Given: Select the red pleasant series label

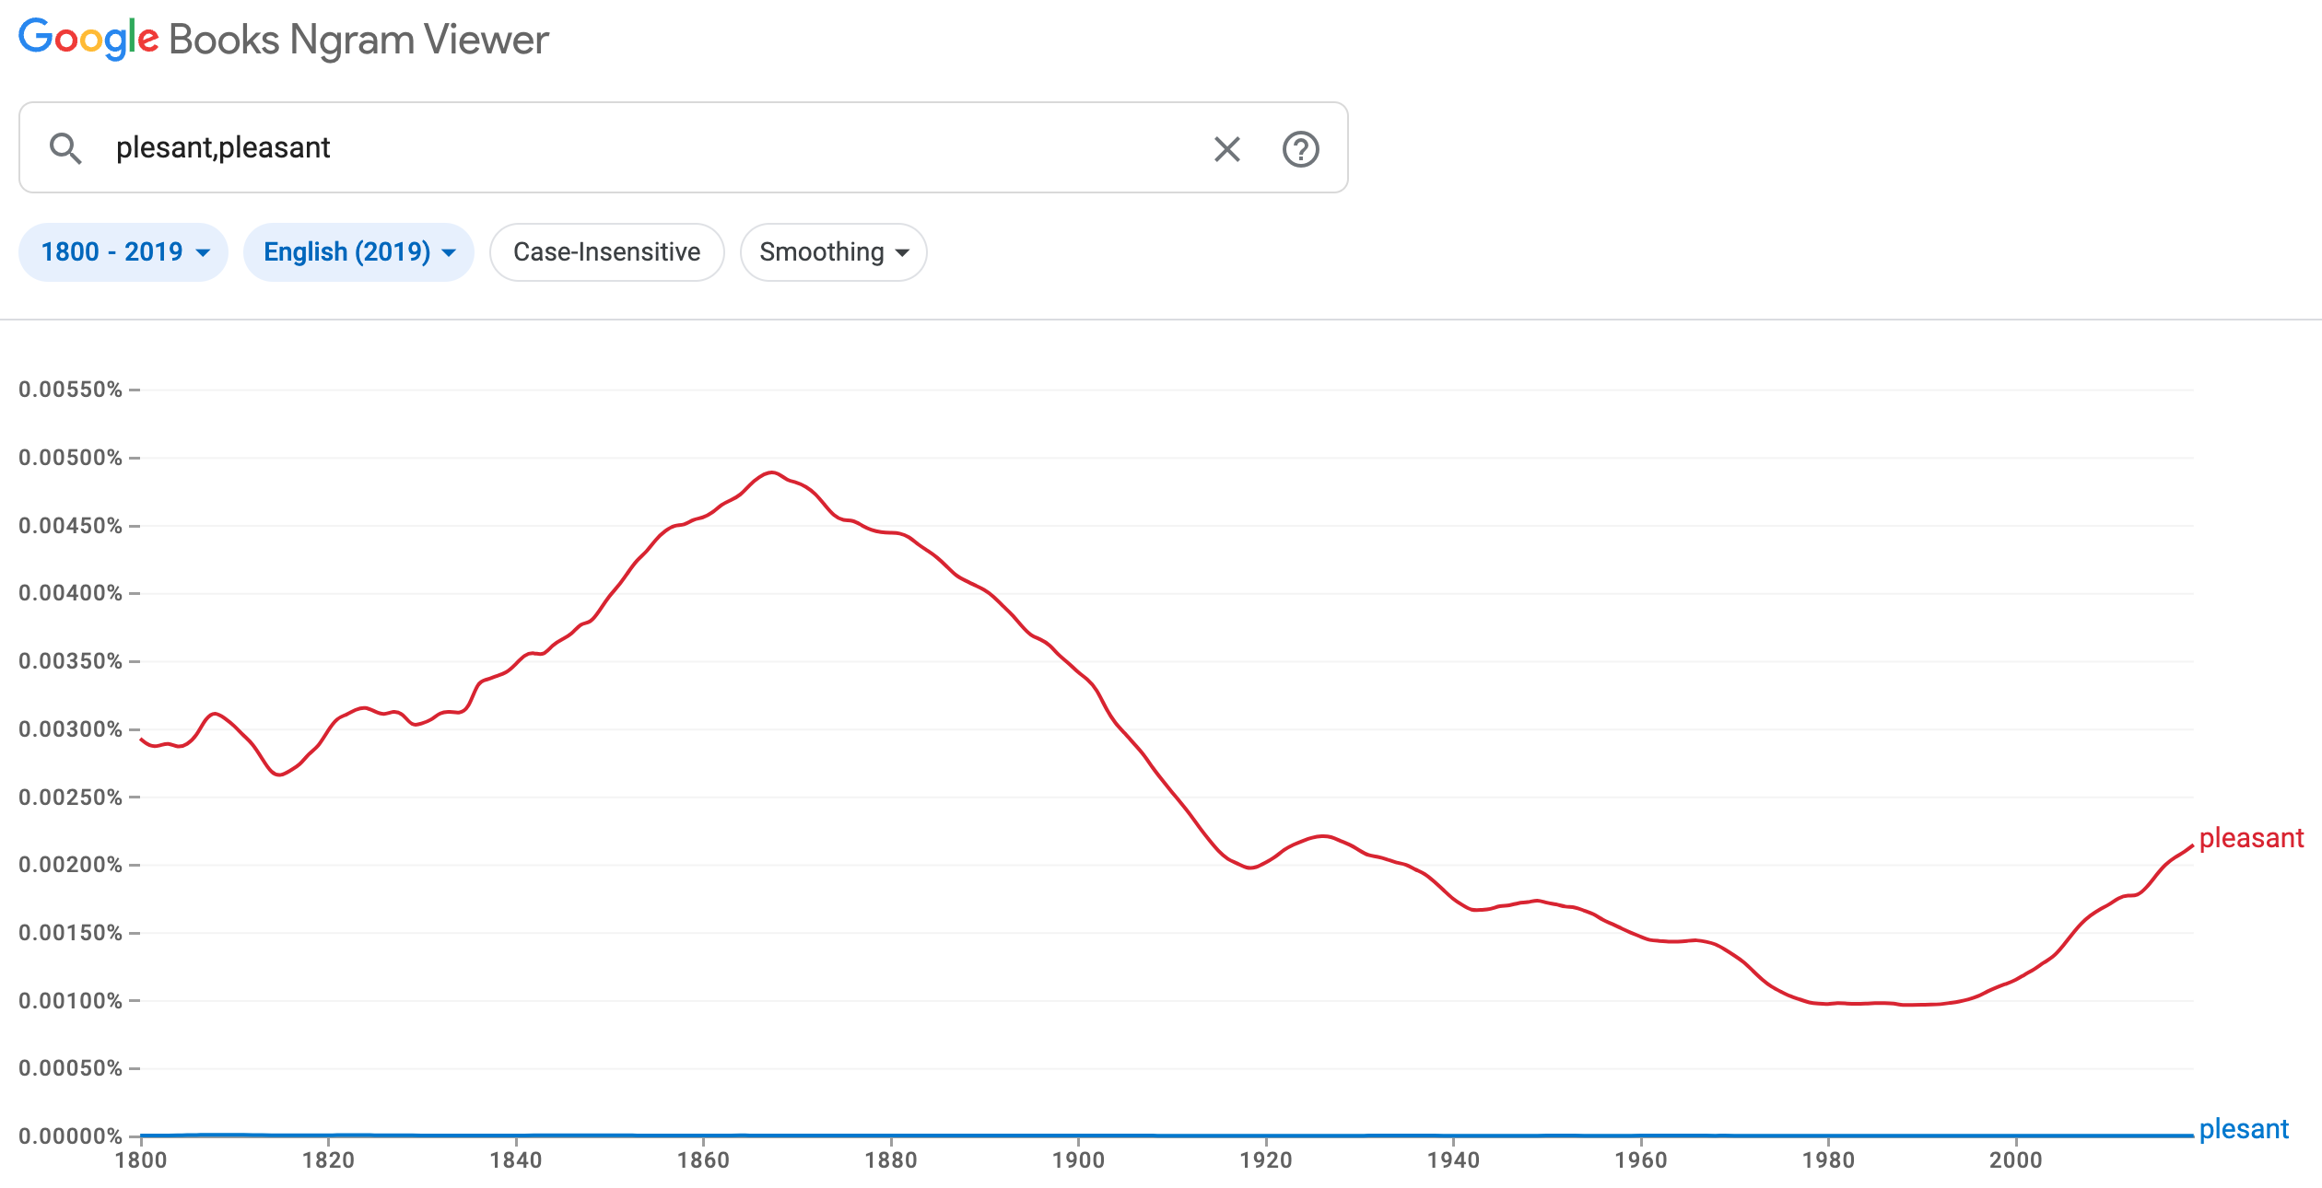Looking at the screenshot, I should [2250, 838].
